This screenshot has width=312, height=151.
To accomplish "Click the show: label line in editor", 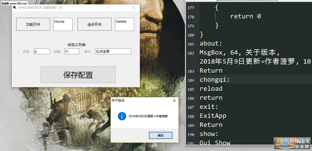I will [209, 134].
